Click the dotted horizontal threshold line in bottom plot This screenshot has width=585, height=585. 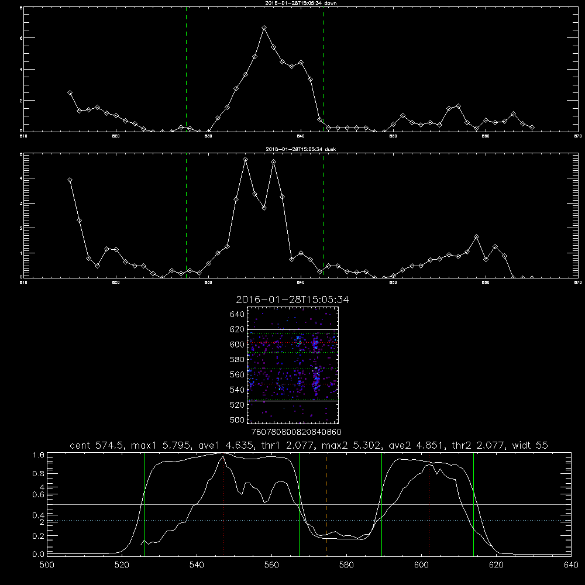[309, 520]
